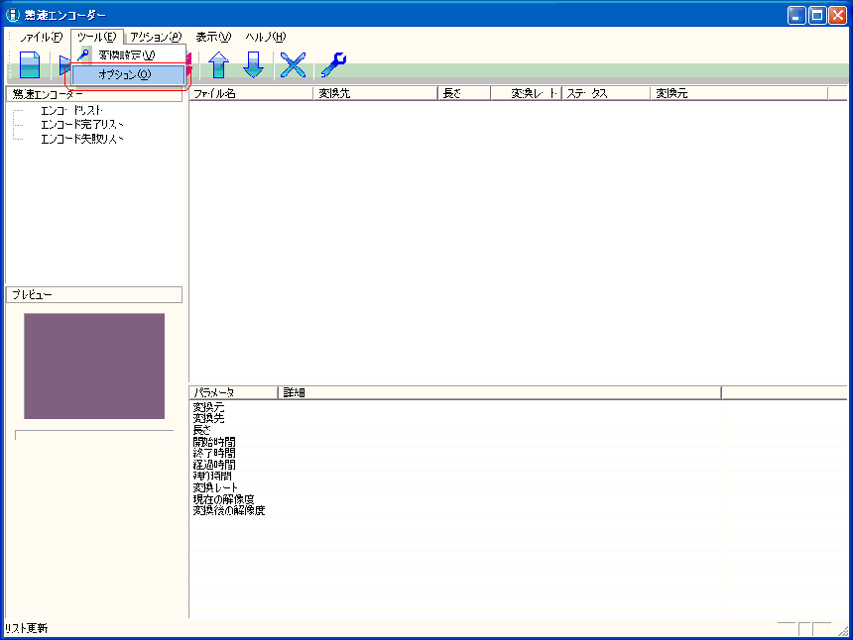Click the ファイル名 column header

(251, 93)
